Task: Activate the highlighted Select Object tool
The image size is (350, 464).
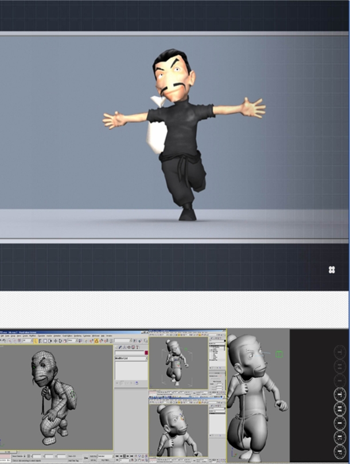Action: click(36, 341)
